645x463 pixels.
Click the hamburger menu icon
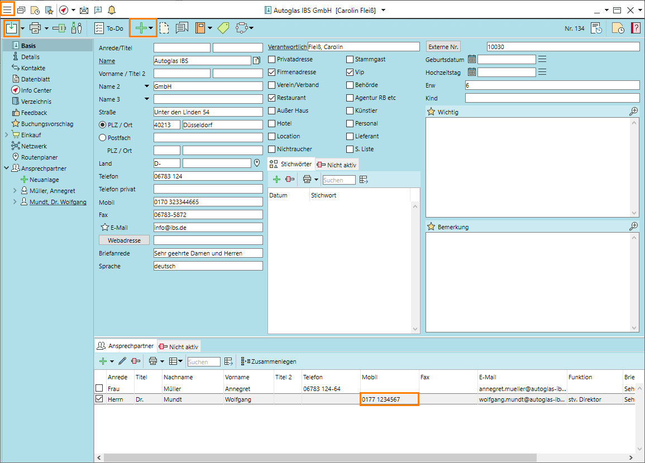[x=7, y=9]
